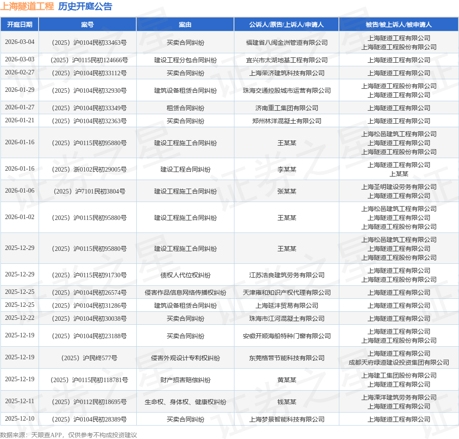Click cause 侵害外观设计专利权纠纷
This screenshot has height=439, width=459.
185,358
